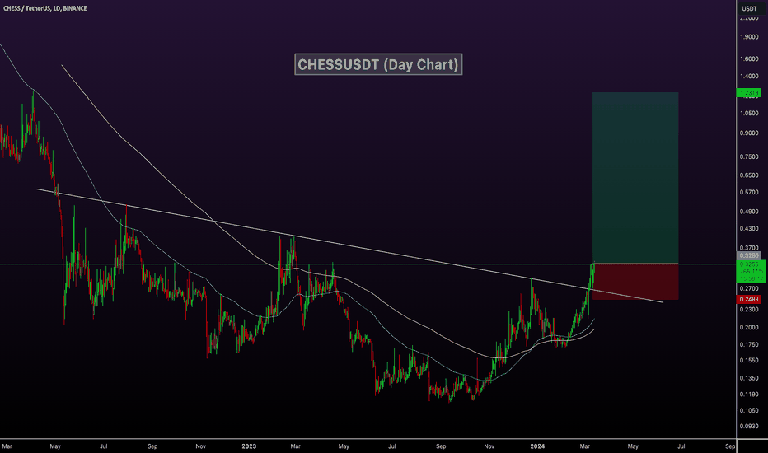The width and height of the screenshot is (768, 453).
Task: Click the Nov label left of 2024
Action: coord(489,446)
